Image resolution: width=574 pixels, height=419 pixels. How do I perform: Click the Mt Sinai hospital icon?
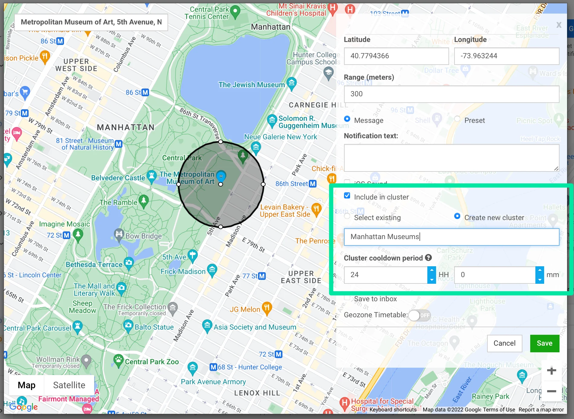pyautogui.click(x=332, y=9)
